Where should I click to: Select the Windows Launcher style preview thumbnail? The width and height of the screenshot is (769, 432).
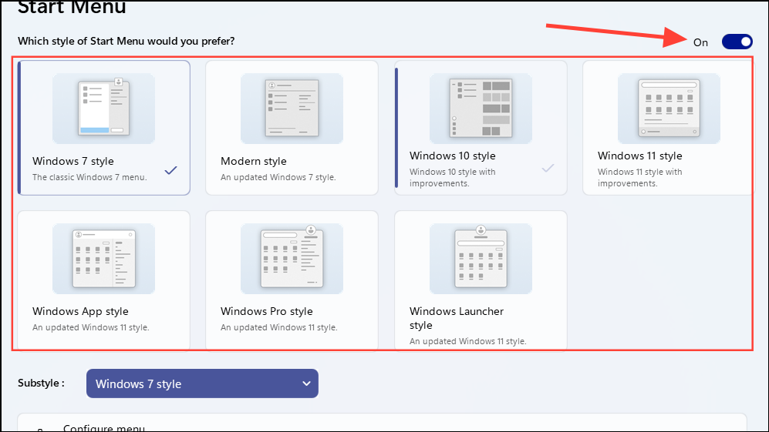point(481,259)
